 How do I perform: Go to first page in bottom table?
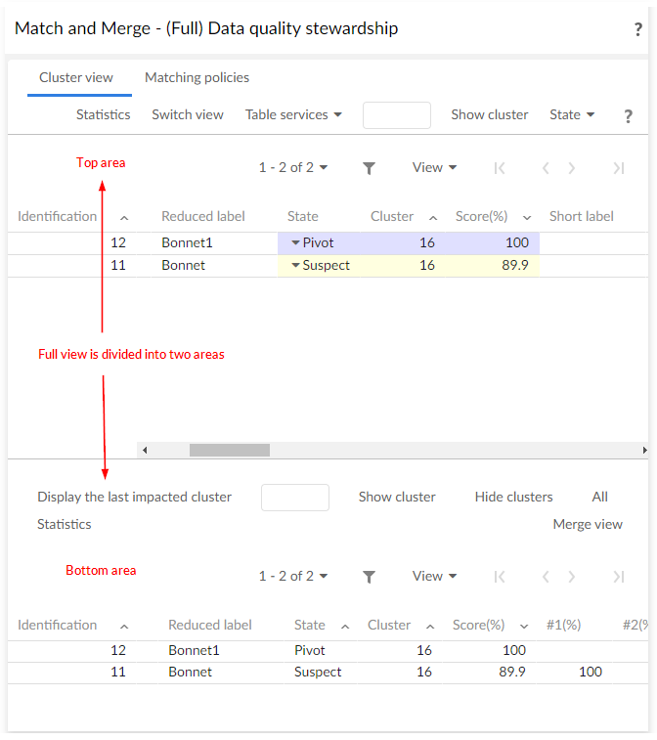click(x=500, y=577)
